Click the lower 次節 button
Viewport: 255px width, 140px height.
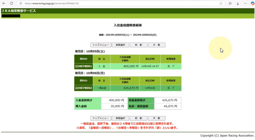157,118
